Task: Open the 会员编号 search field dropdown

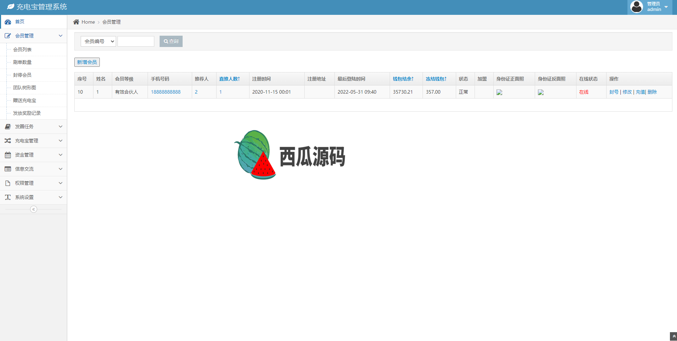Action: pyautogui.click(x=98, y=41)
